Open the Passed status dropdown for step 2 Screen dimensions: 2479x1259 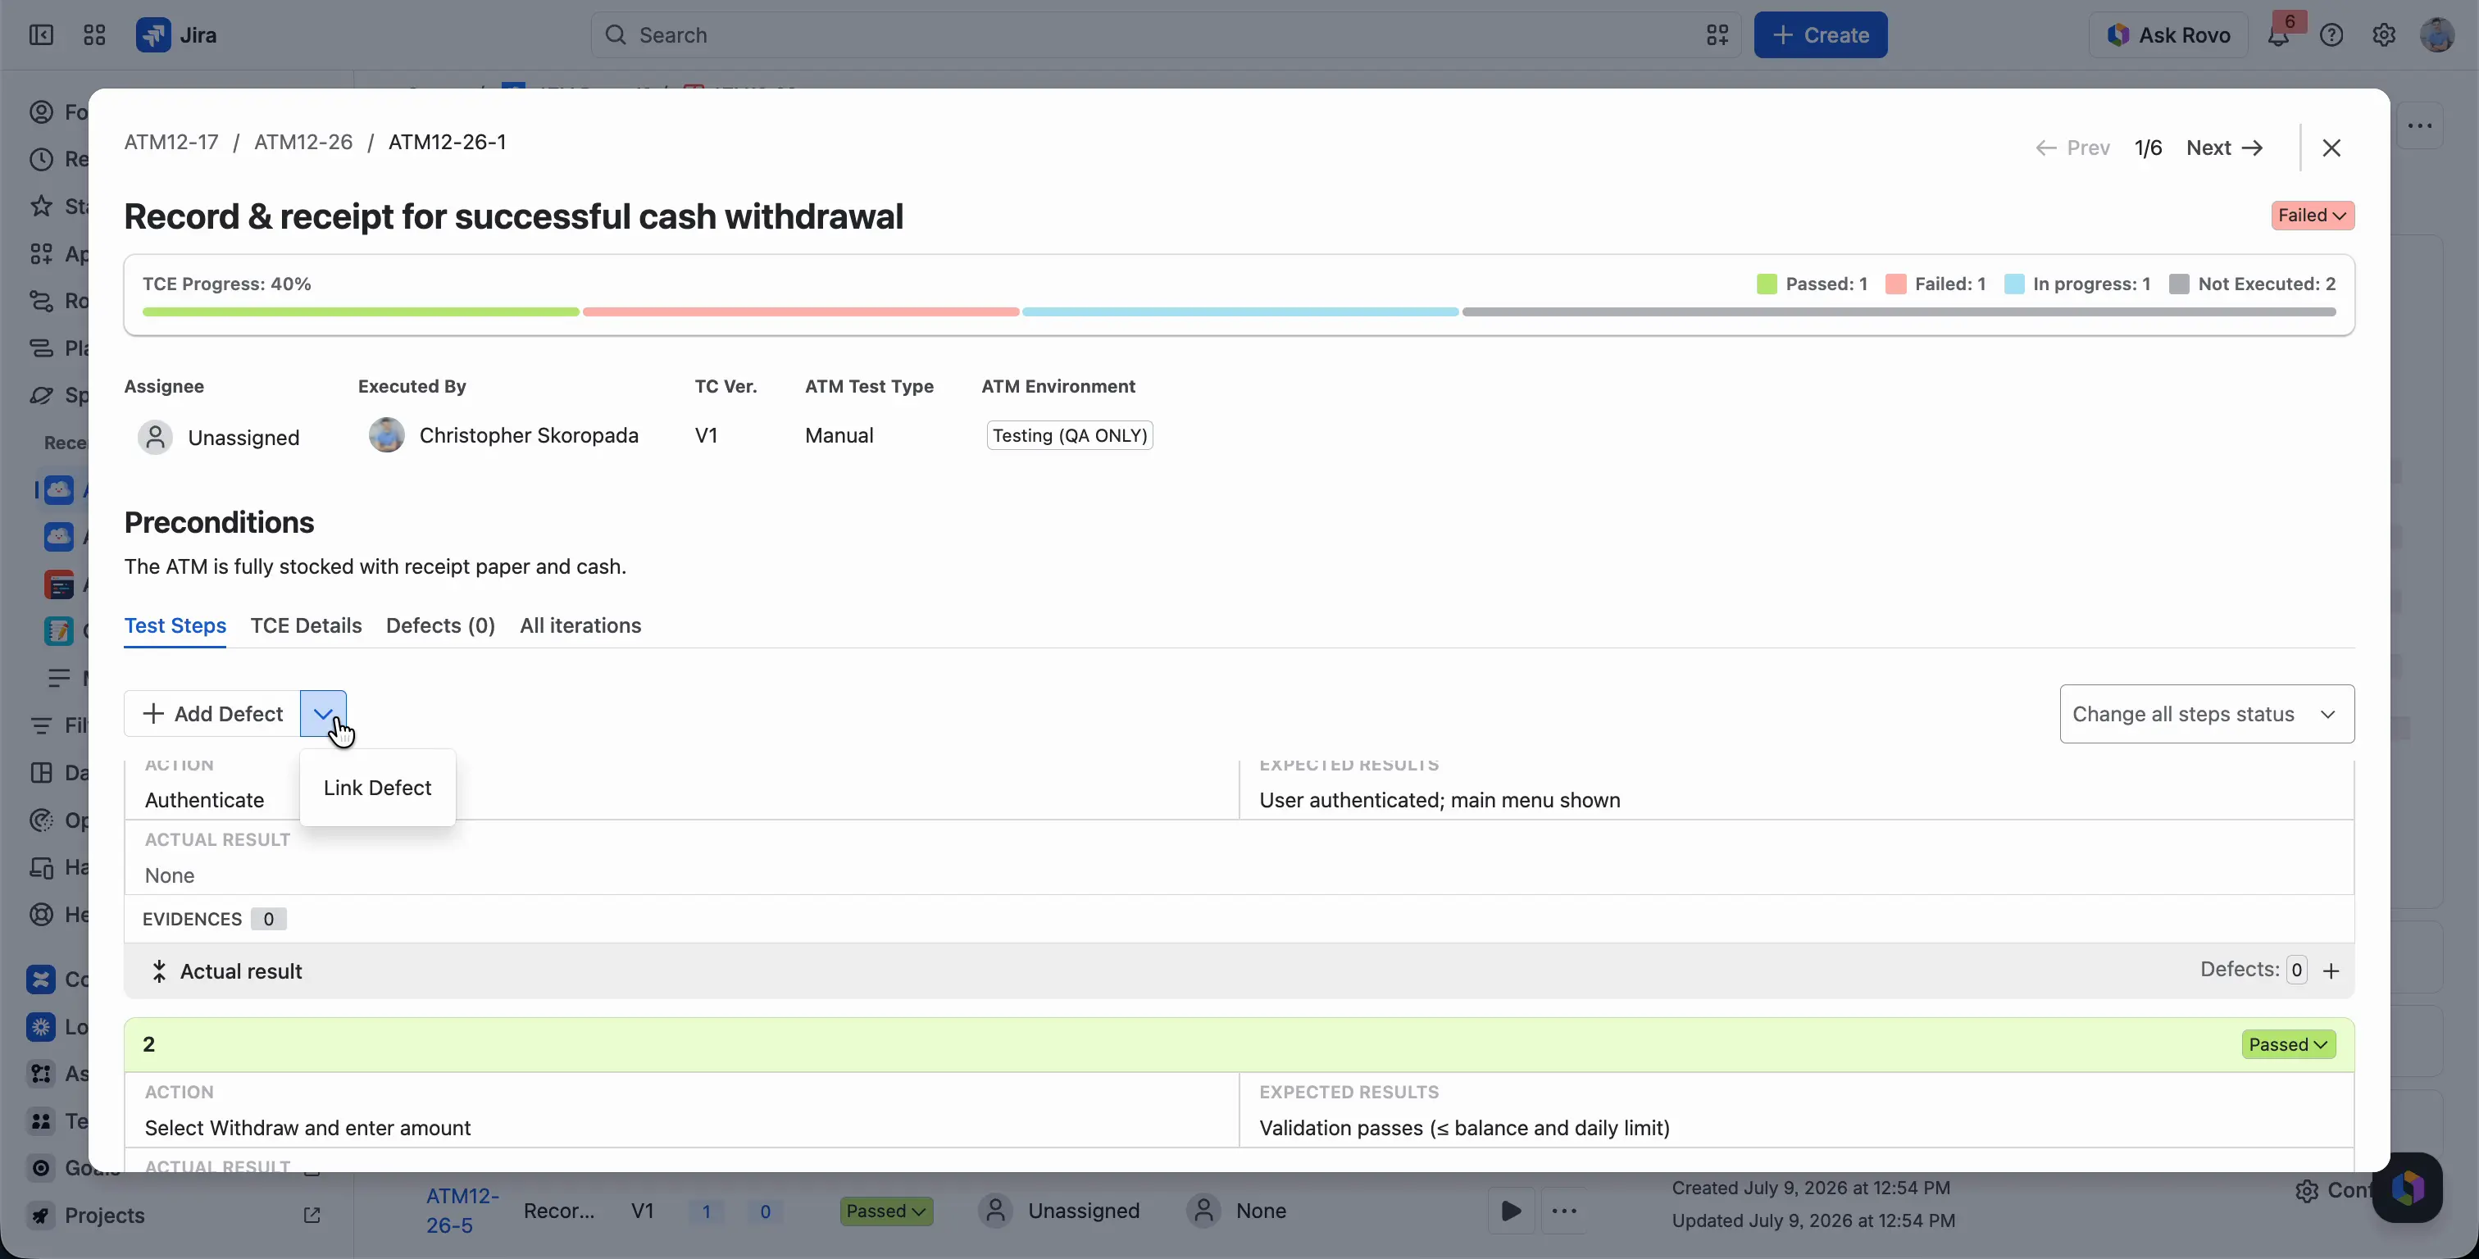point(2289,1045)
